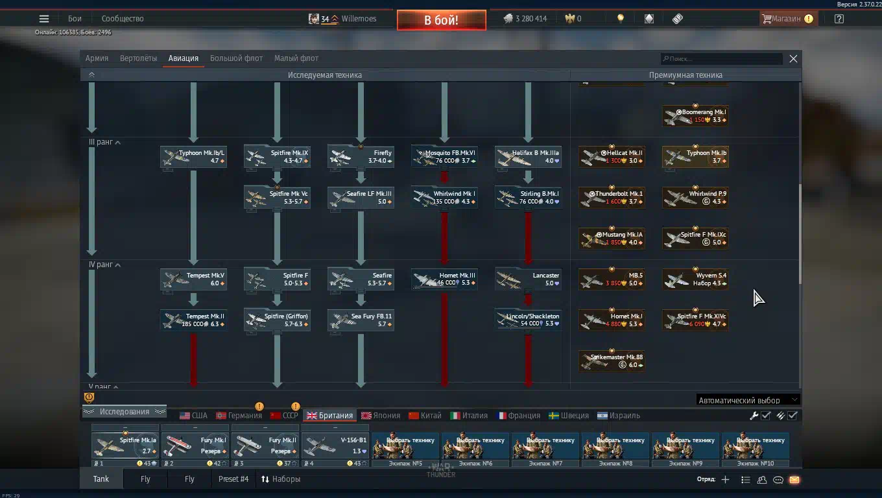This screenshot has width=882, height=498.
Task: Click the Silver Lions currency 3 280 414
Action: (x=525, y=19)
